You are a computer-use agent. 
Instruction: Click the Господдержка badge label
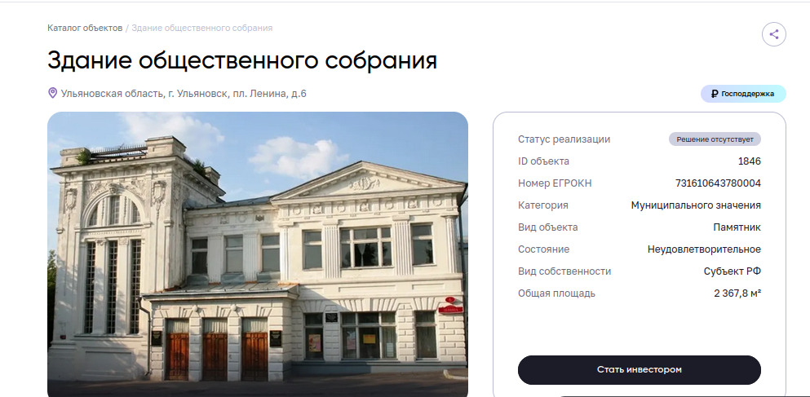[747, 94]
